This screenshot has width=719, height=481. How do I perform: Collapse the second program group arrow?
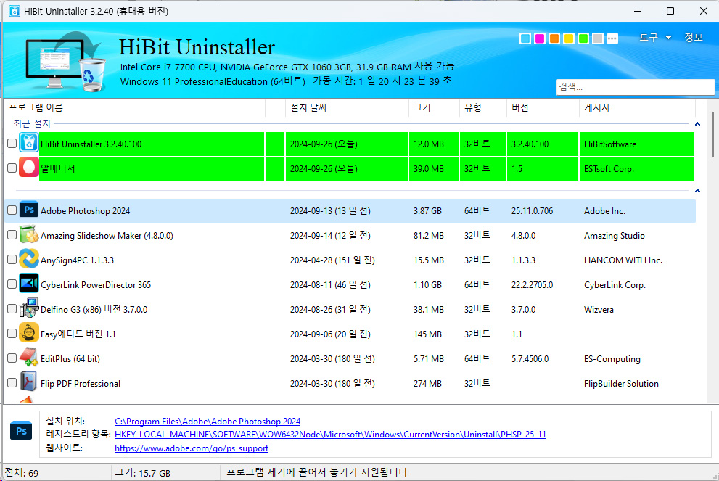[x=697, y=190]
